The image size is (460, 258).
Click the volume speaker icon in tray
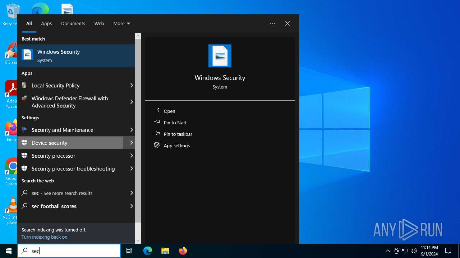(414, 251)
